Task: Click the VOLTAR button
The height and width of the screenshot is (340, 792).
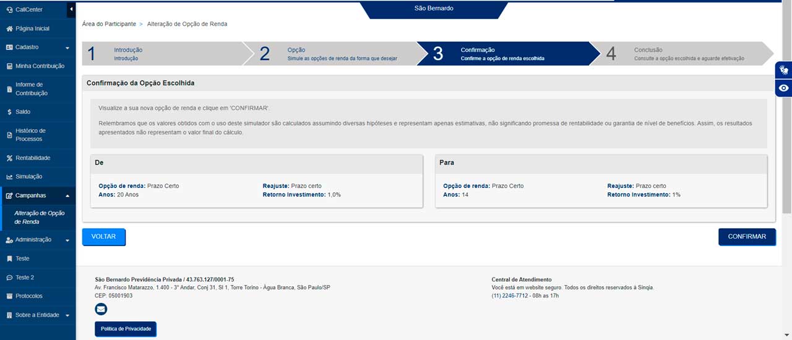Action: pos(104,237)
